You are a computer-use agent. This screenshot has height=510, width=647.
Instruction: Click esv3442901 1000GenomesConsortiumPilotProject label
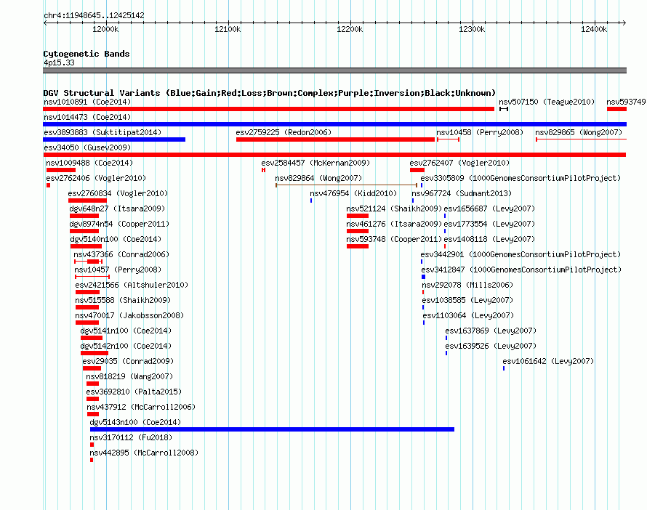[521, 254]
